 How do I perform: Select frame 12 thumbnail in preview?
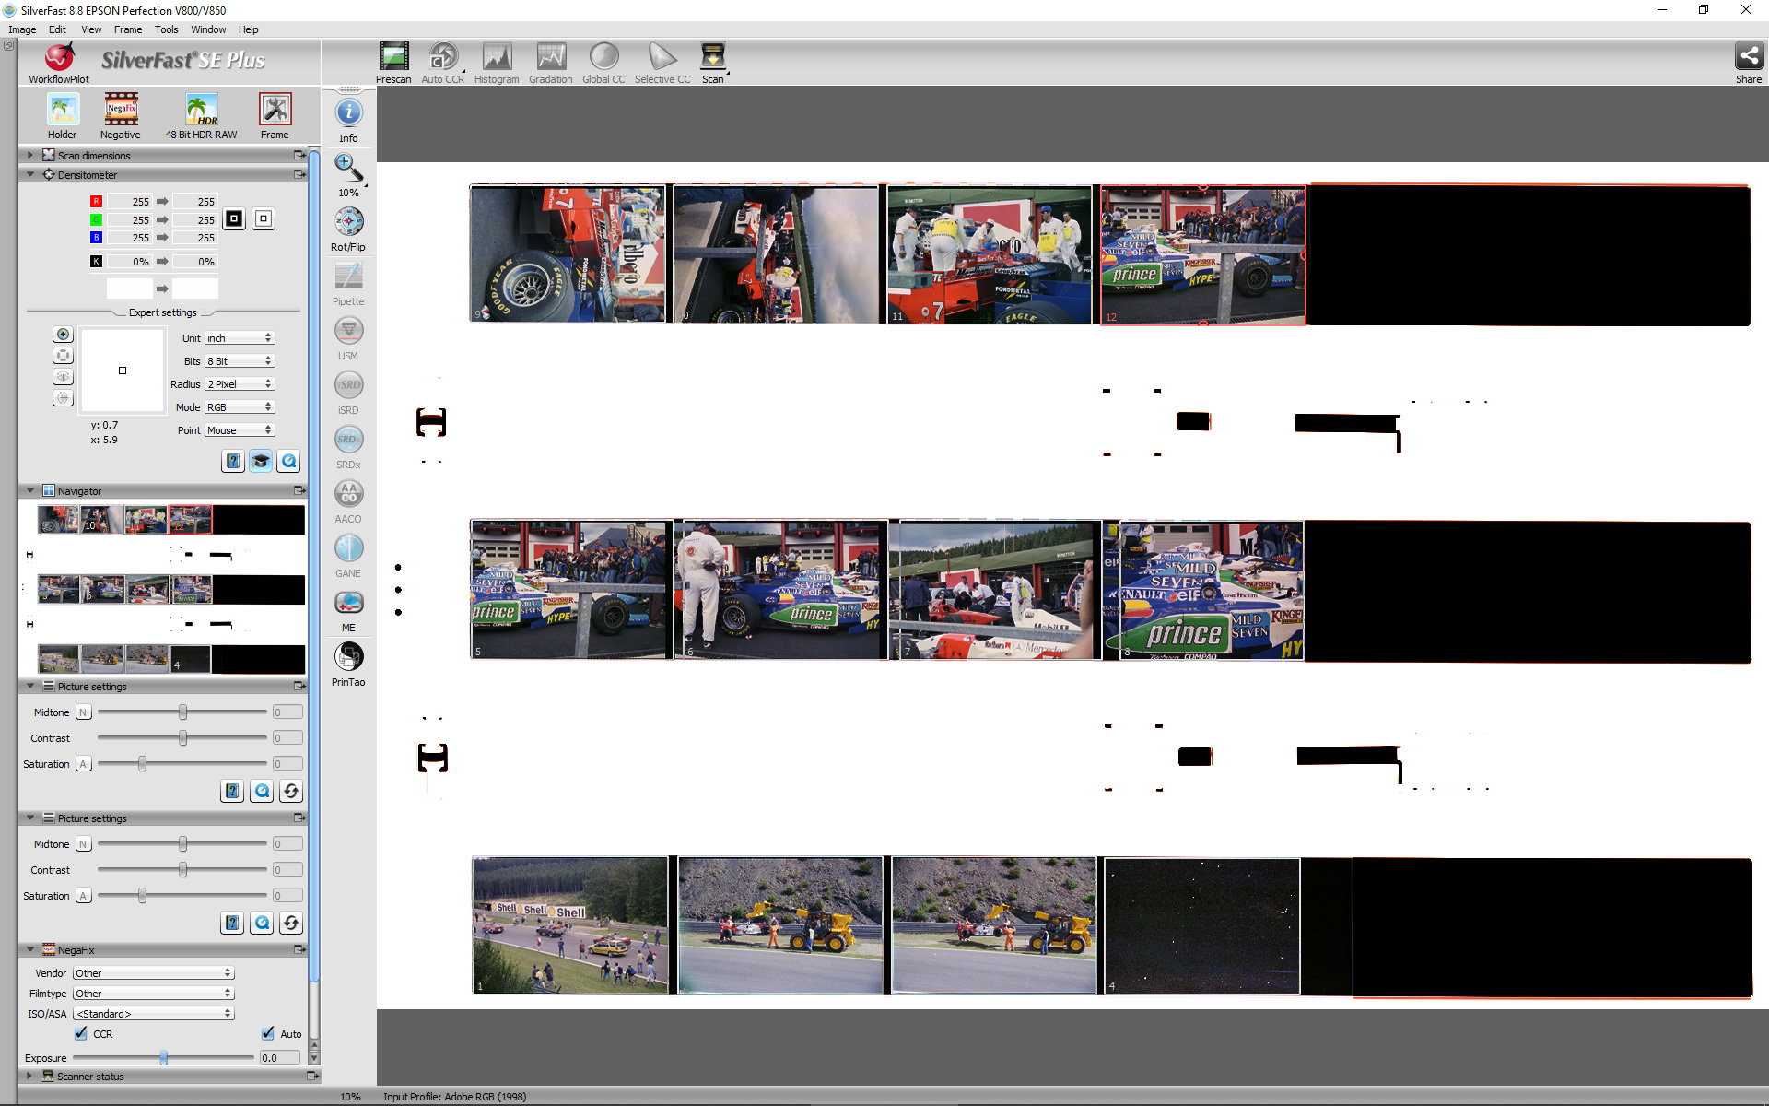[1202, 255]
